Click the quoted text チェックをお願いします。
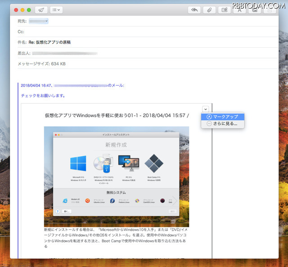 [x=43, y=95]
